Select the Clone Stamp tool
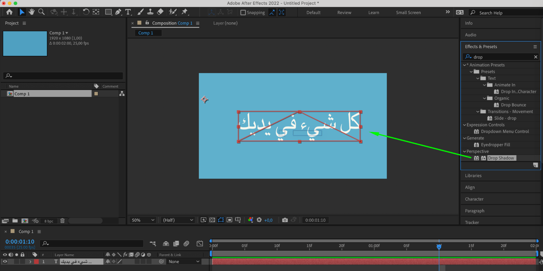 pos(150,12)
